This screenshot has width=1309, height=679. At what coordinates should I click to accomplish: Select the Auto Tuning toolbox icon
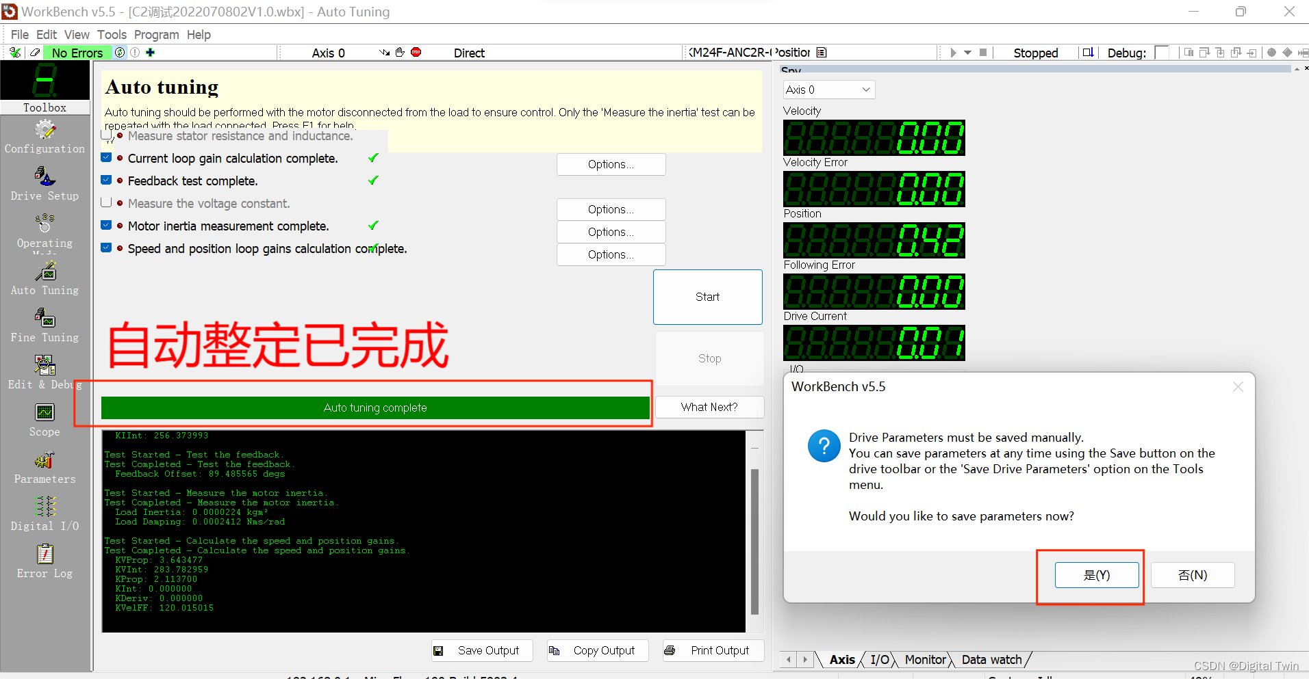click(x=45, y=279)
